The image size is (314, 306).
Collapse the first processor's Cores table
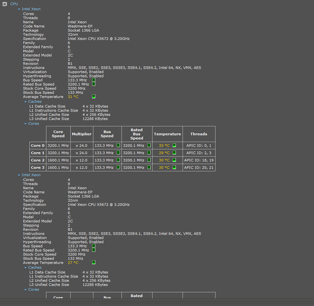pos(26,124)
